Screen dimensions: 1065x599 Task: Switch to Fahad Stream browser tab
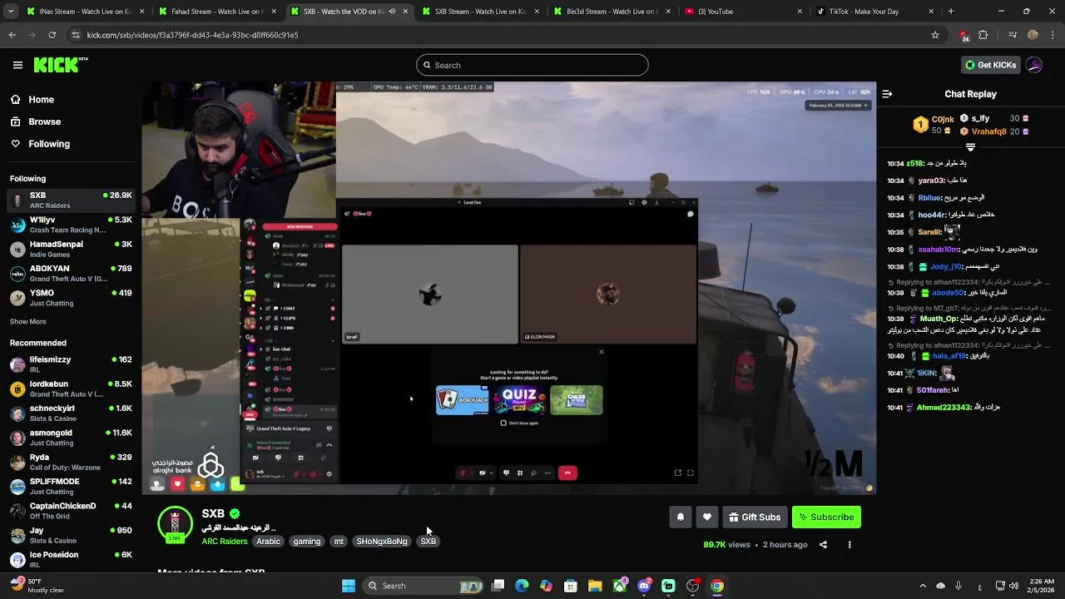tap(216, 12)
